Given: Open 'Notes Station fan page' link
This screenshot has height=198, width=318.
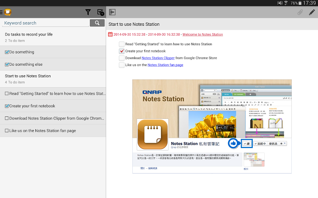Looking at the screenshot, I should tap(165, 65).
